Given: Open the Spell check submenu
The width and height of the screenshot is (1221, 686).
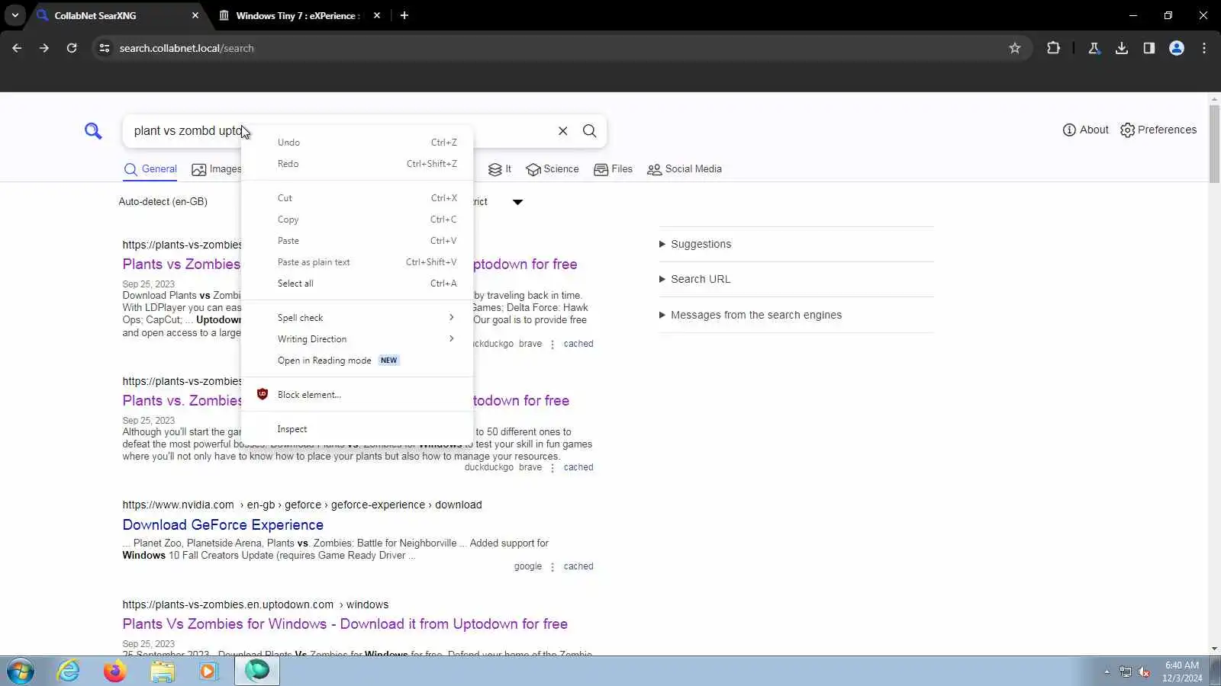Looking at the screenshot, I should coord(357,318).
